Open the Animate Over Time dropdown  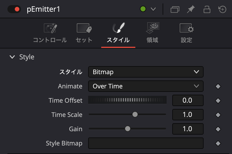146,86
